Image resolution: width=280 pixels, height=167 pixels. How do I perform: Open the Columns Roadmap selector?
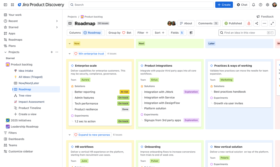(x=86, y=33)
